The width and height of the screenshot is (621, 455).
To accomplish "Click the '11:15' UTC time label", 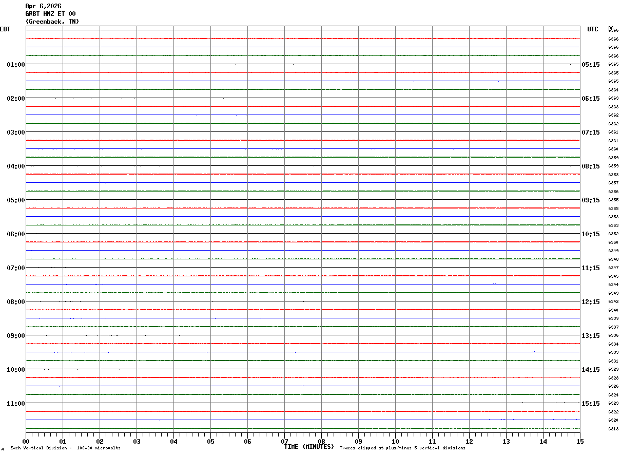I will click(x=591, y=268).
